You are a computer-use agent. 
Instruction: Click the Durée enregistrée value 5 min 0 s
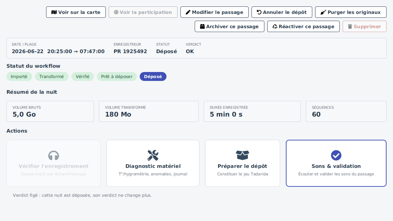[226, 114]
